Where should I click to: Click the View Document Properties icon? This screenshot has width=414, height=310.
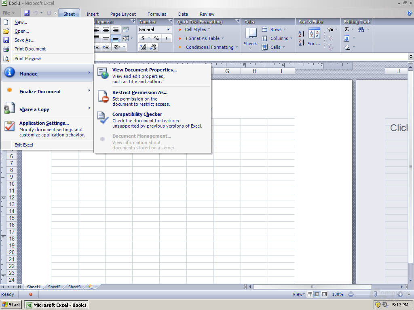(102, 73)
